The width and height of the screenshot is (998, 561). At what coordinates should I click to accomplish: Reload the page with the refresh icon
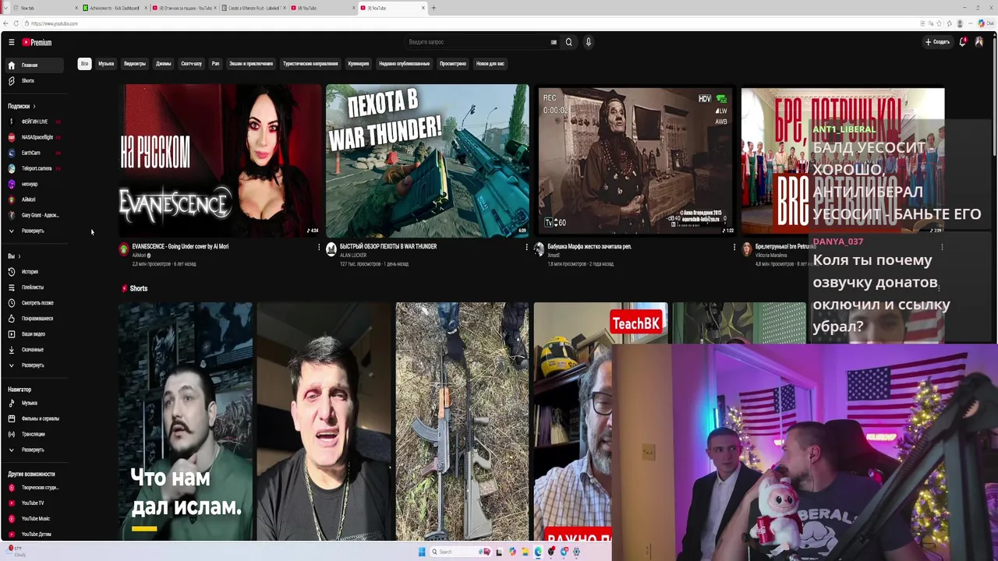(16, 23)
